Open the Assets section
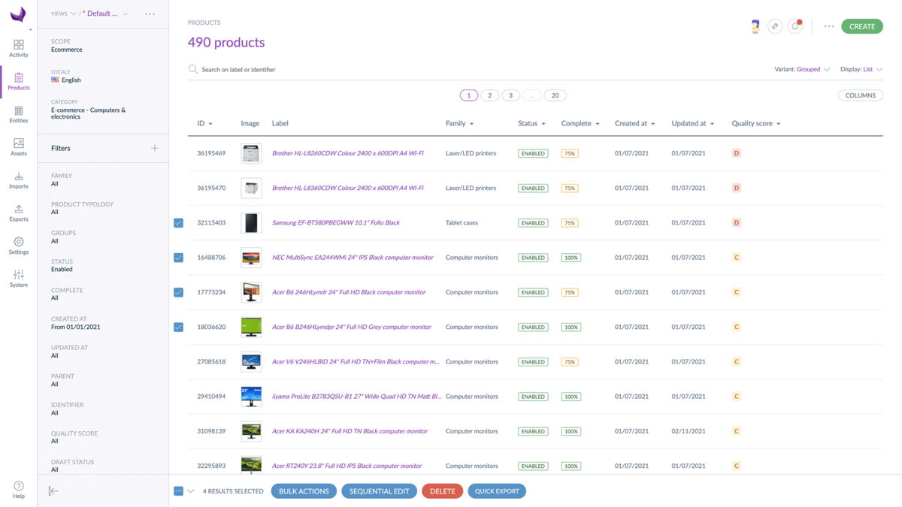 [19, 147]
